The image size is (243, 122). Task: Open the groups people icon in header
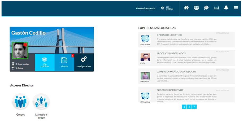tap(196, 8)
